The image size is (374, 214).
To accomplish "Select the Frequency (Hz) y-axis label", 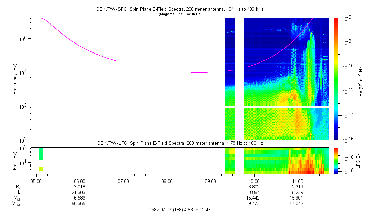I will [x=15, y=79].
